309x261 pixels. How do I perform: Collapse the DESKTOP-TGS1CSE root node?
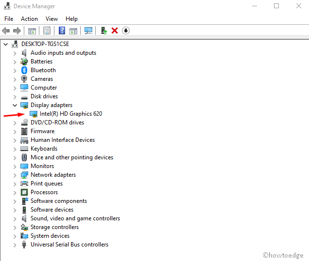point(6,44)
